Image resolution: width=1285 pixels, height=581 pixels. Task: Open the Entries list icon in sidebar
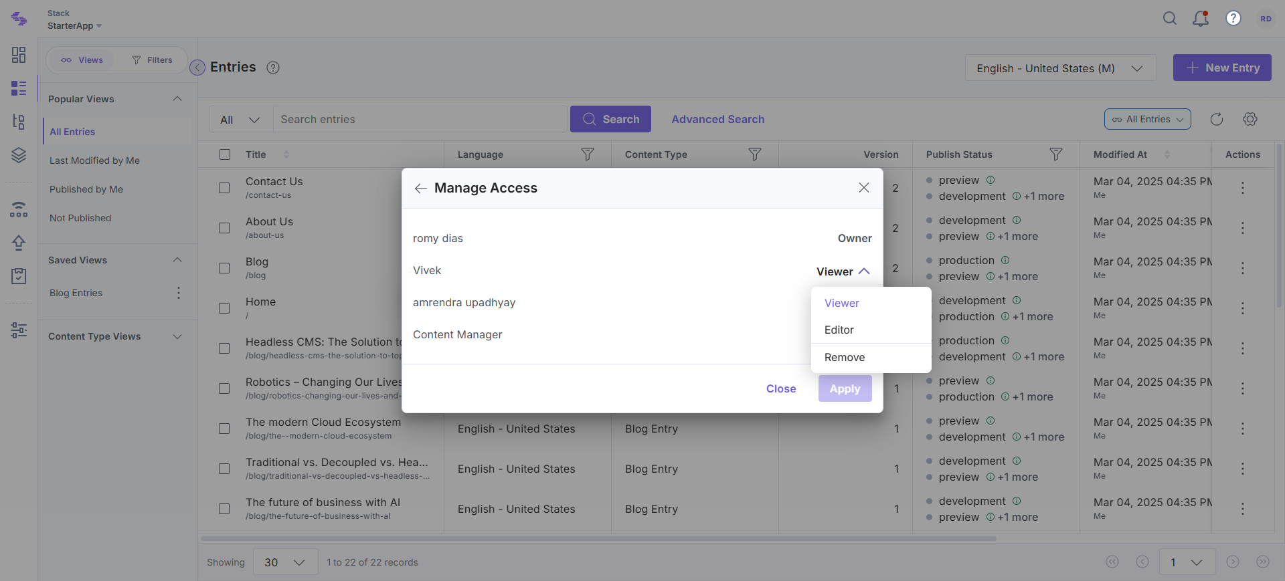19,88
